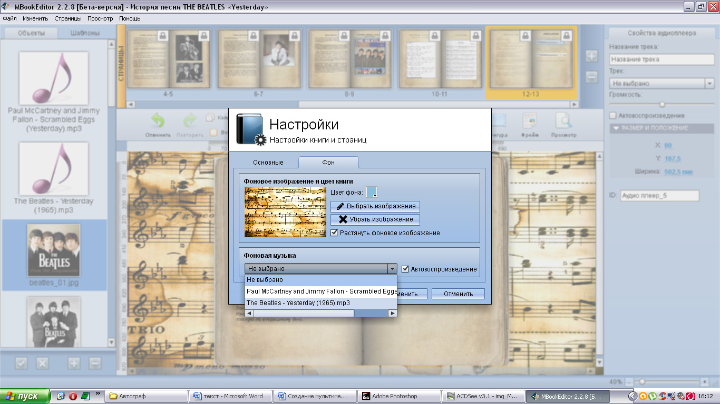The width and height of the screenshot is (720, 404).
Task: Click the 'Отменить' button in the settings dialog
Action: tap(458, 294)
